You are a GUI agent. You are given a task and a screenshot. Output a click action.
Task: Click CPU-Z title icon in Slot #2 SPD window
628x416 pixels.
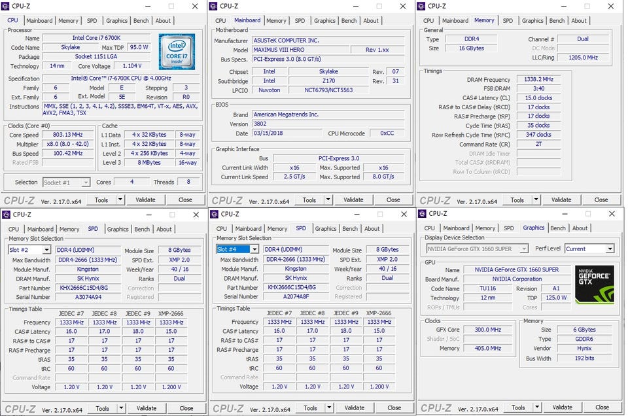click(x=6, y=215)
